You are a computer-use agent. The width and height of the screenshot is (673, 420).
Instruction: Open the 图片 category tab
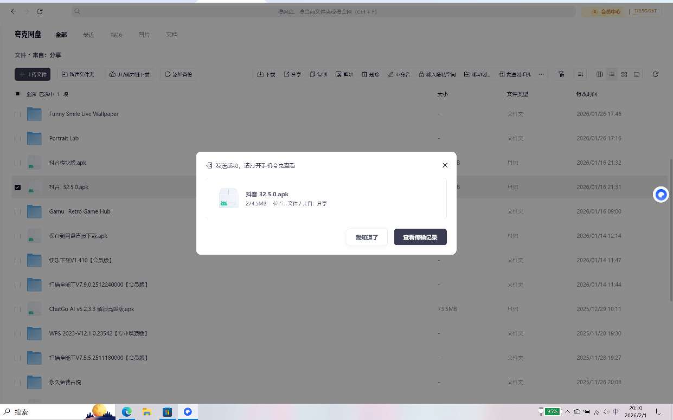[x=144, y=34]
